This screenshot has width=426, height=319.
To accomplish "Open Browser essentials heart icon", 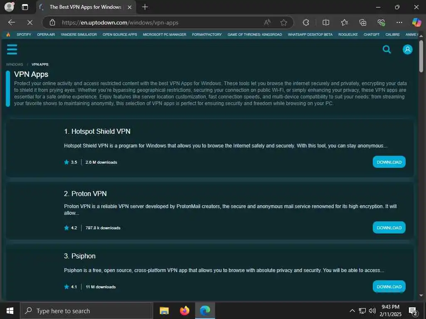I will (381, 22).
